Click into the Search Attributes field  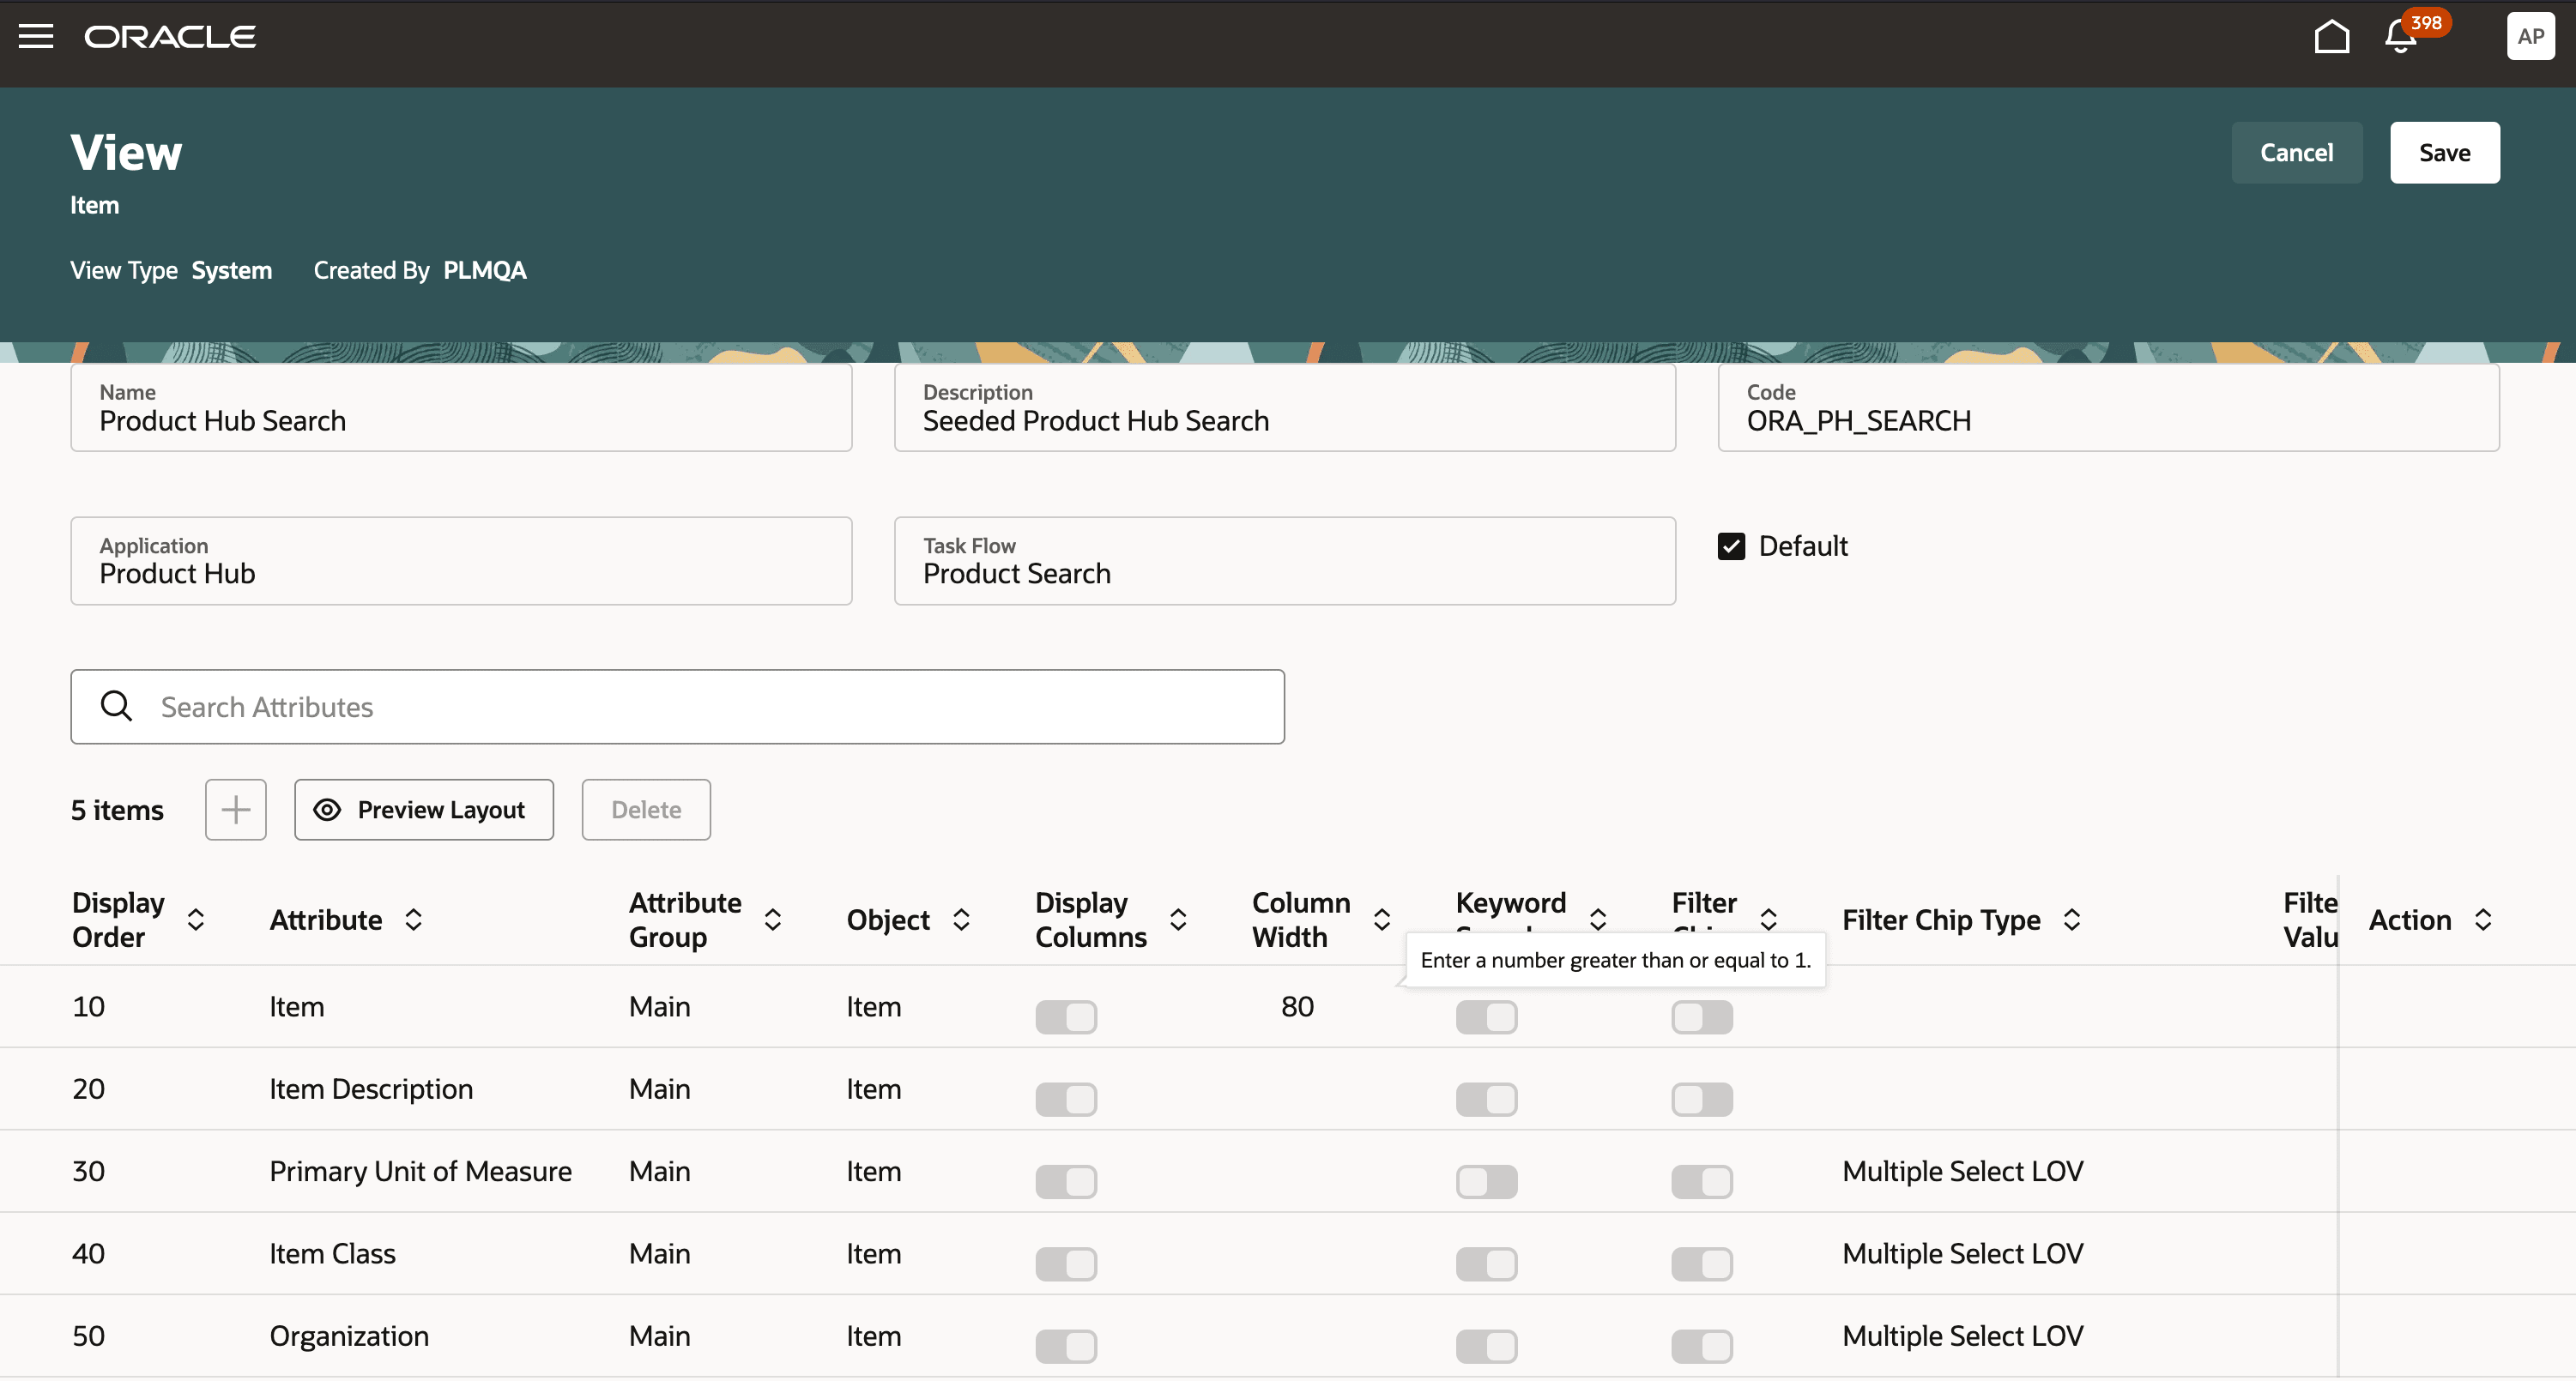[x=677, y=707]
